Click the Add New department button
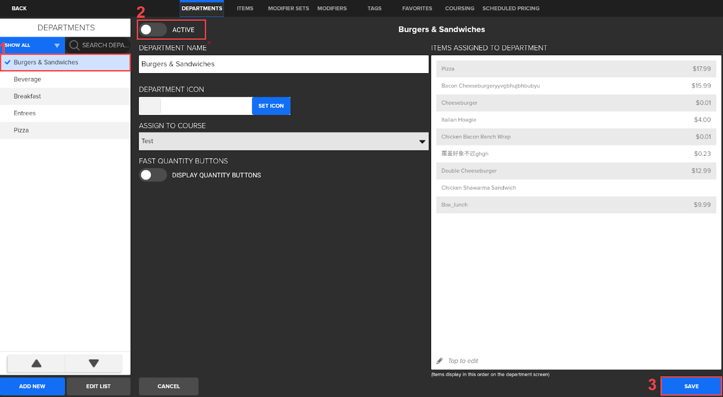Screen dimensions: 723x397 (32, 386)
